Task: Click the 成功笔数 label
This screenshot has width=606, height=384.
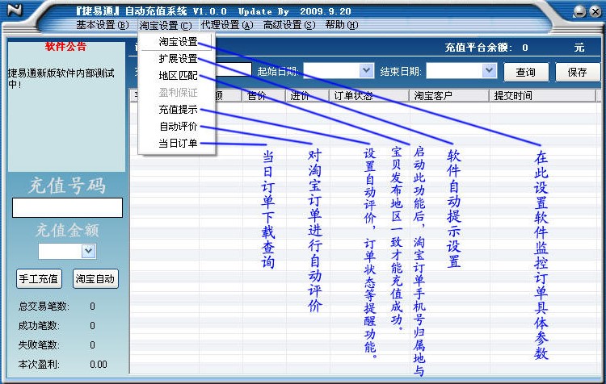Action: 39,326
